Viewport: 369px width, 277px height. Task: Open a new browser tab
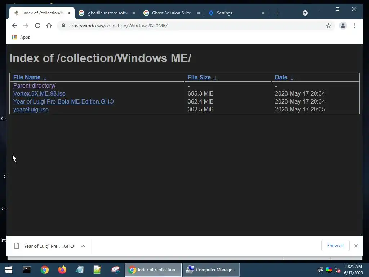click(x=277, y=13)
